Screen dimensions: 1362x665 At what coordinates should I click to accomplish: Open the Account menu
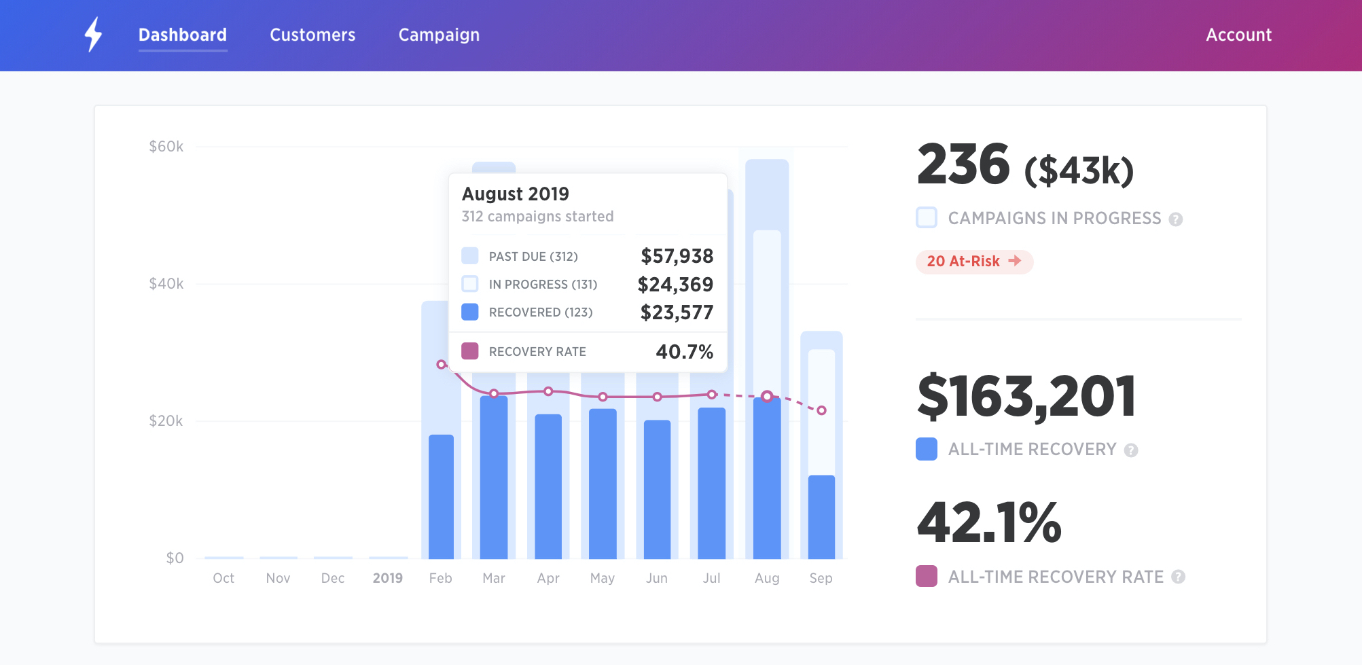click(1238, 35)
